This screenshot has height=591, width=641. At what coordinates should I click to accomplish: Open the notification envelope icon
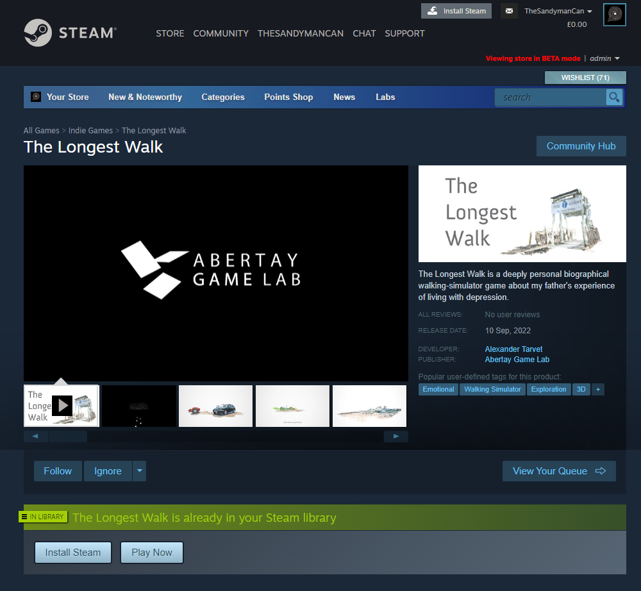click(509, 11)
